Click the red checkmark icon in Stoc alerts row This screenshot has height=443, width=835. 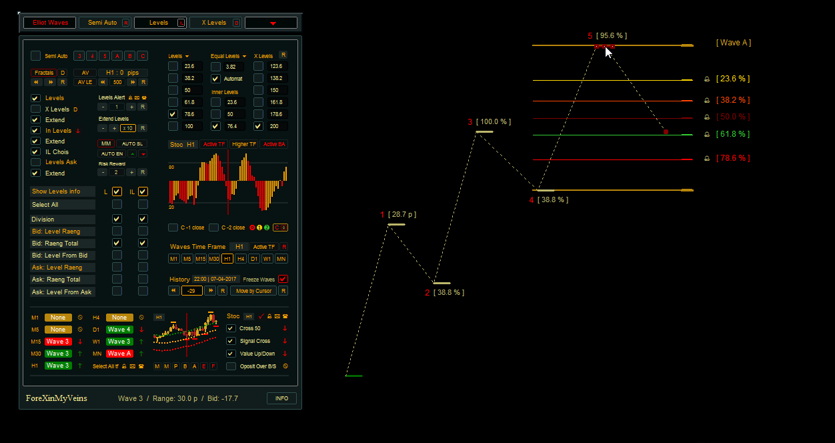coord(261,316)
